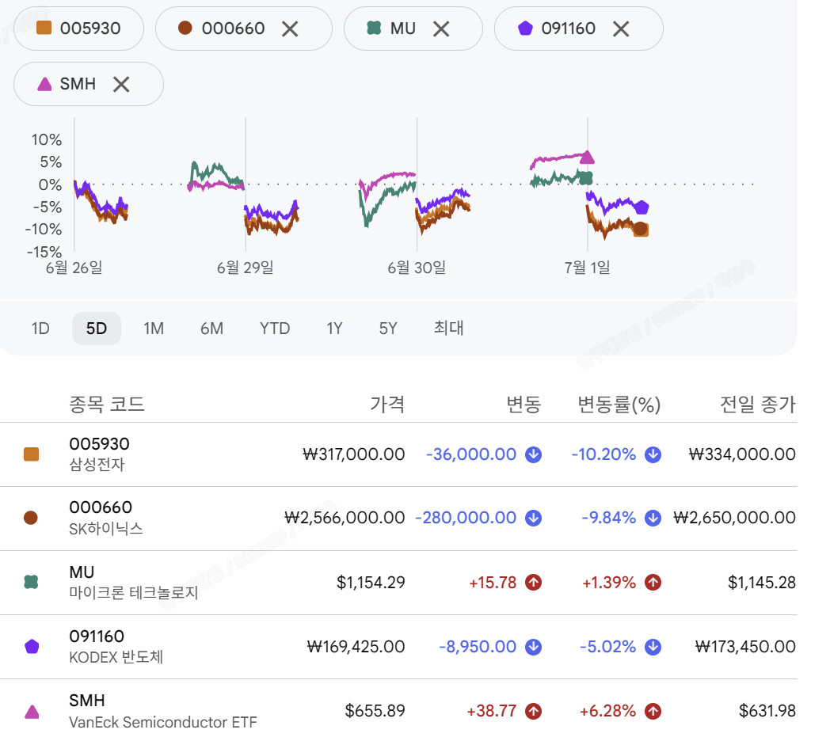Screen dimensions: 830x741
Task: Switch chart range to 1D
Action: pyautogui.click(x=40, y=329)
